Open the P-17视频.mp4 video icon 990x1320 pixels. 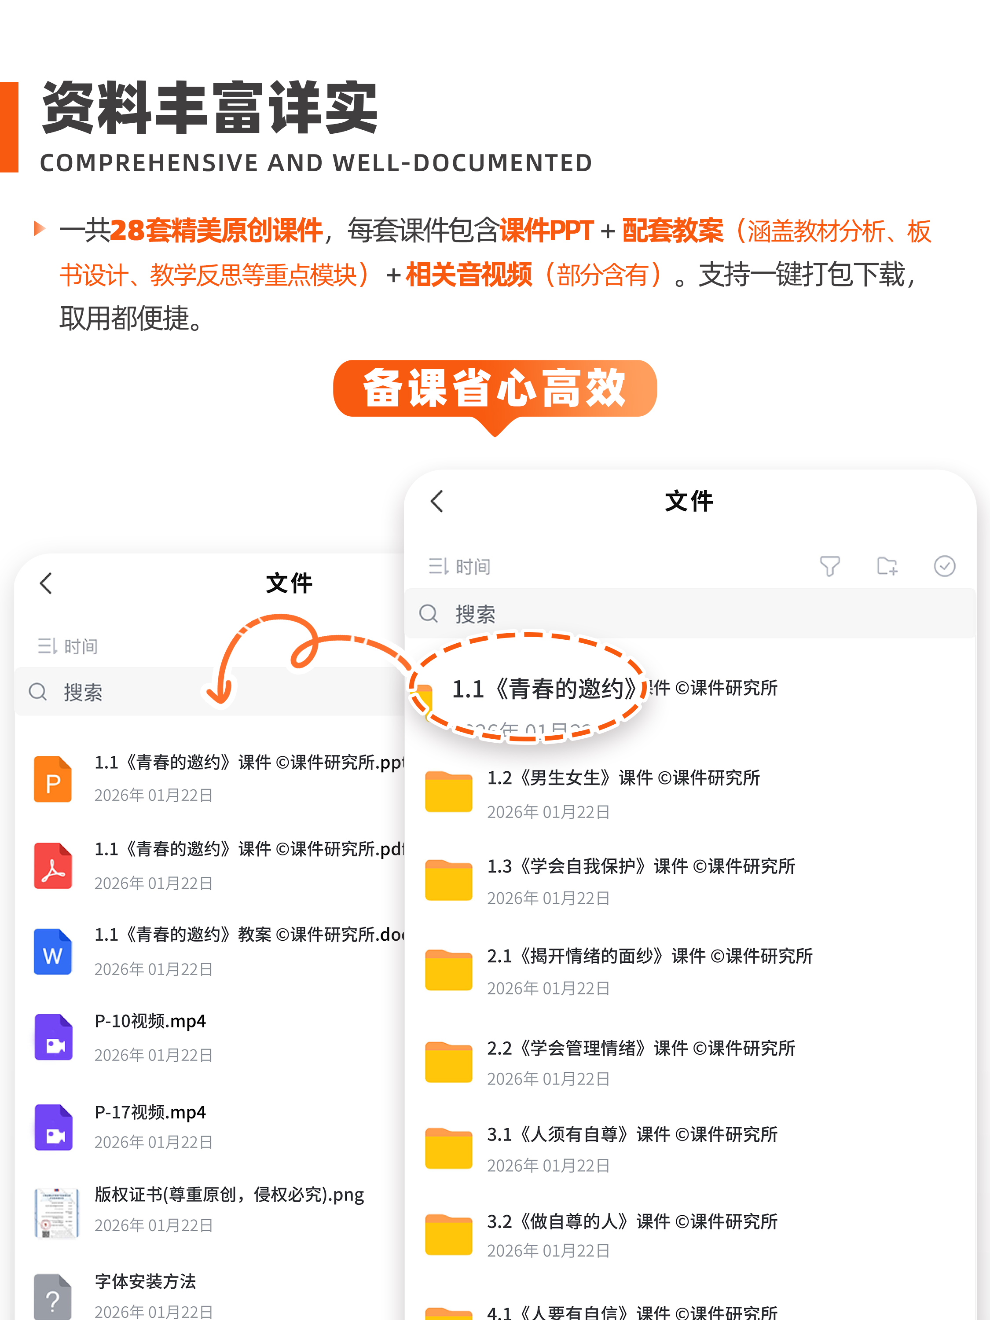pos(53,1127)
